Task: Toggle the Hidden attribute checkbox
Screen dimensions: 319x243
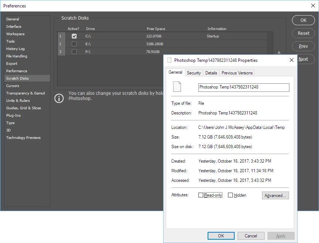Action: [230, 195]
